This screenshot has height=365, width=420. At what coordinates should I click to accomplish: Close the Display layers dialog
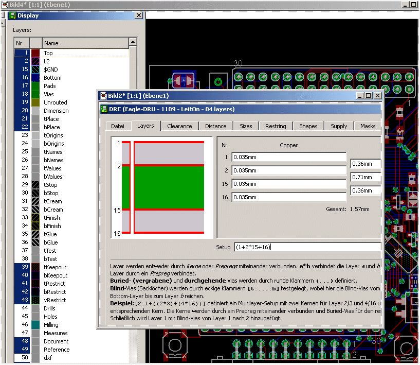point(138,15)
